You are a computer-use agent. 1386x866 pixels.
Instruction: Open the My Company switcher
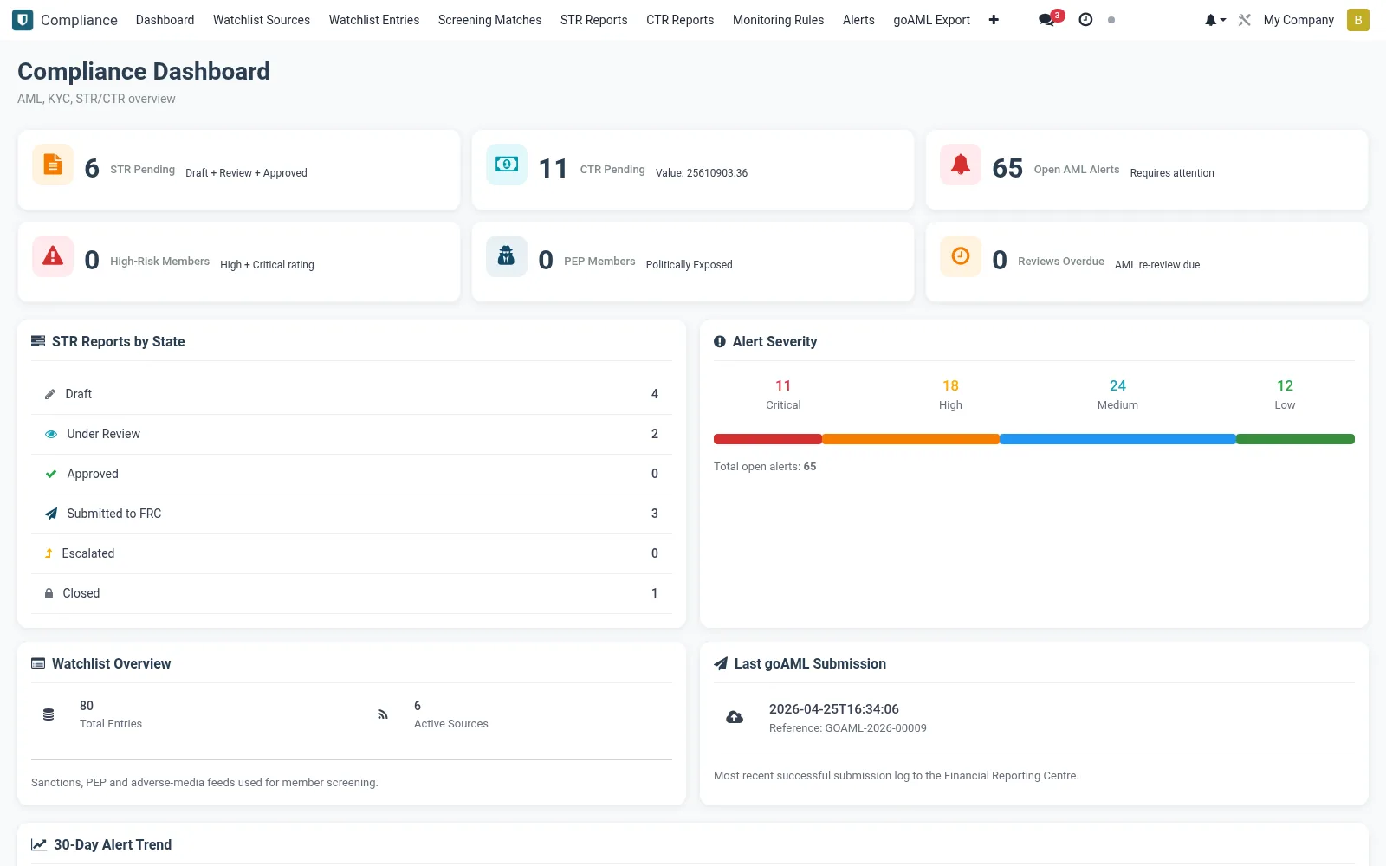(x=1299, y=20)
